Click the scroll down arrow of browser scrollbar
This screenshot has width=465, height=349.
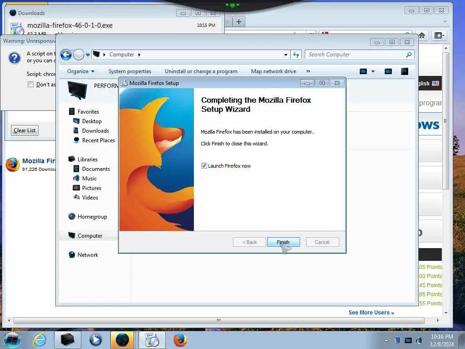click(x=445, y=313)
